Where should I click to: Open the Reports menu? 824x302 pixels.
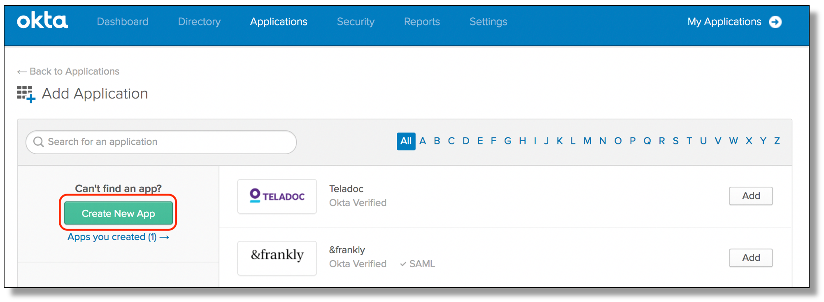(x=422, y=22)
